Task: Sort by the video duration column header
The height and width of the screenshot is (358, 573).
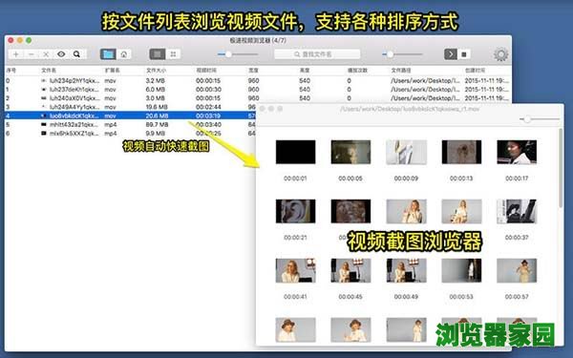Action: pyautogui.click(x=206, y=70)
